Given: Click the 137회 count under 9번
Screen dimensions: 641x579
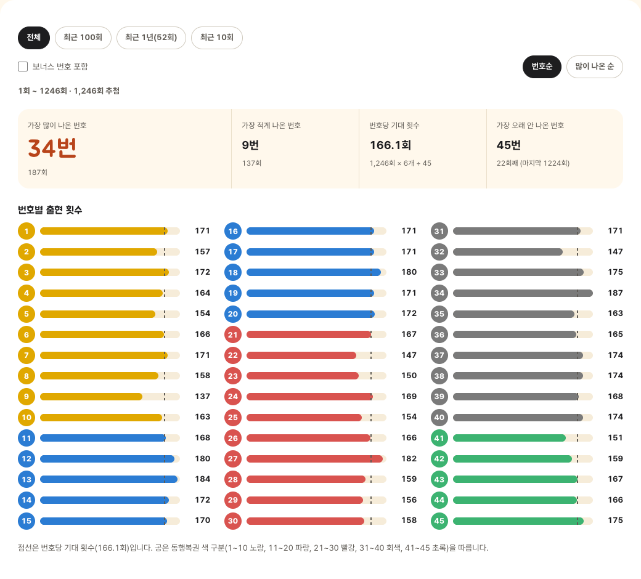Looking at the screenshot, I should coord(251,163).
